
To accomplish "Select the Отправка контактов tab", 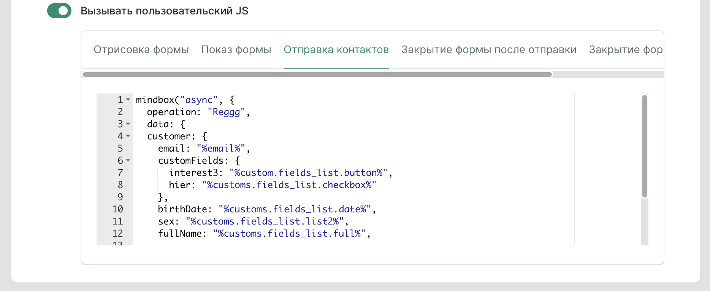I will click(336, 50).
